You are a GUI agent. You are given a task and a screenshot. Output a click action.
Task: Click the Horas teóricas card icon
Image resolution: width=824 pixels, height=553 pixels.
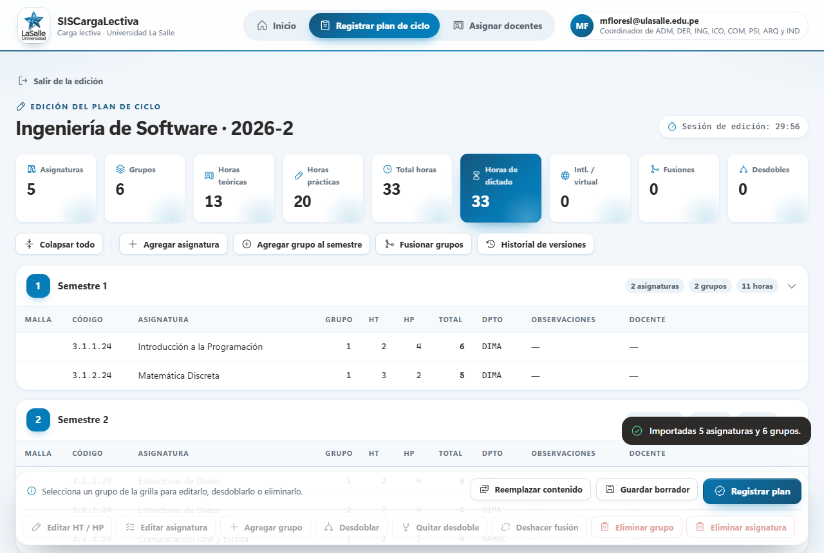[x=209, y=176]
